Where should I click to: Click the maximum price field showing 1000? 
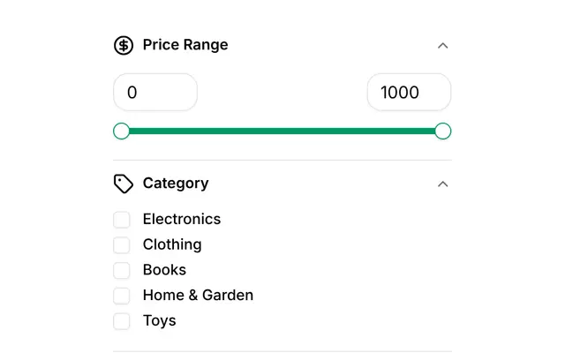409,92
